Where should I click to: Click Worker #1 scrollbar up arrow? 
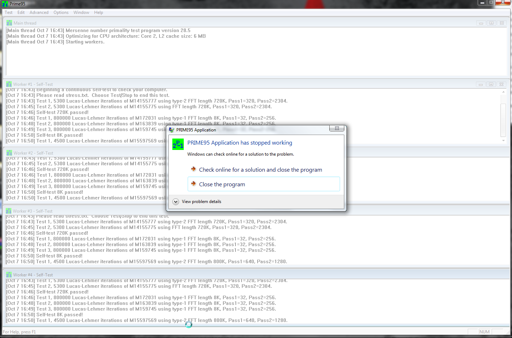(503, 92)
